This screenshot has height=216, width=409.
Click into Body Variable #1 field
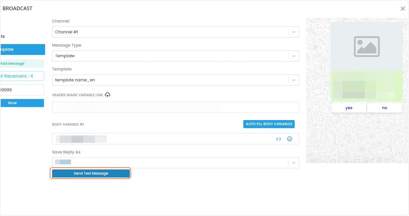164,139
